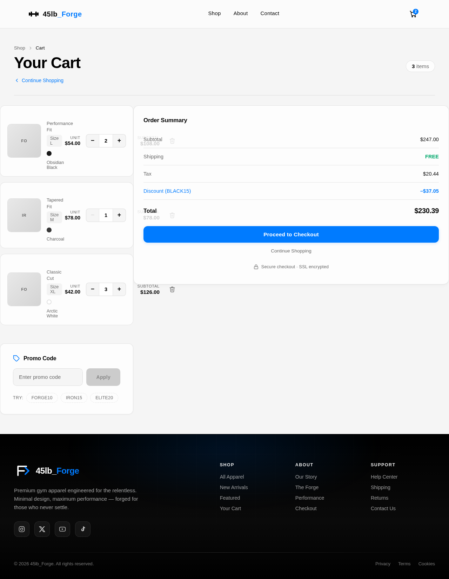
Task: Open Shipping footer link under Support
Action: [381, 487]
